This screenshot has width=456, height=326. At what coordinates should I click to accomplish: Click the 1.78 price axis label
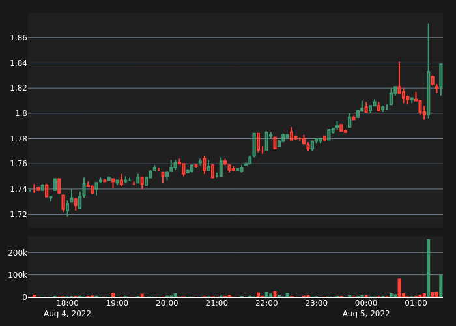coord(19,138)
